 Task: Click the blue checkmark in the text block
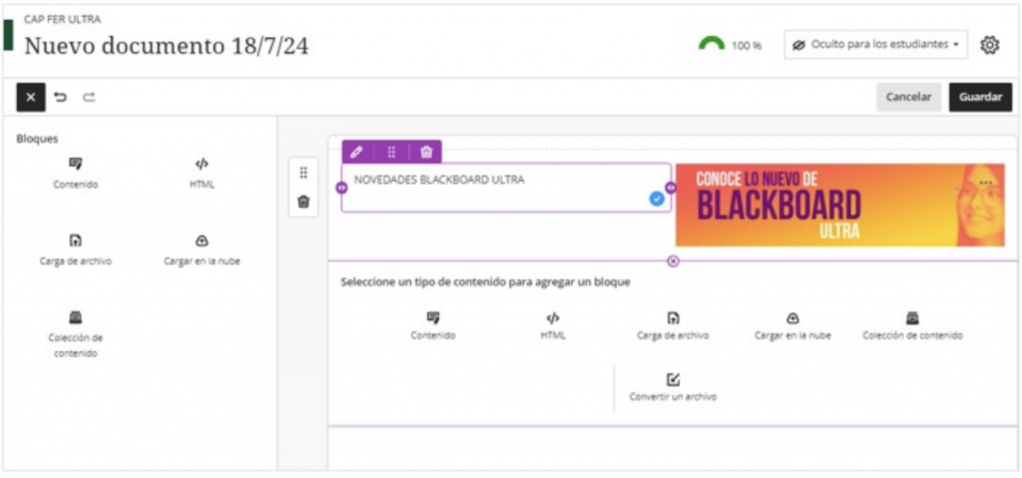pyautogui.click(x=657, y=199)
